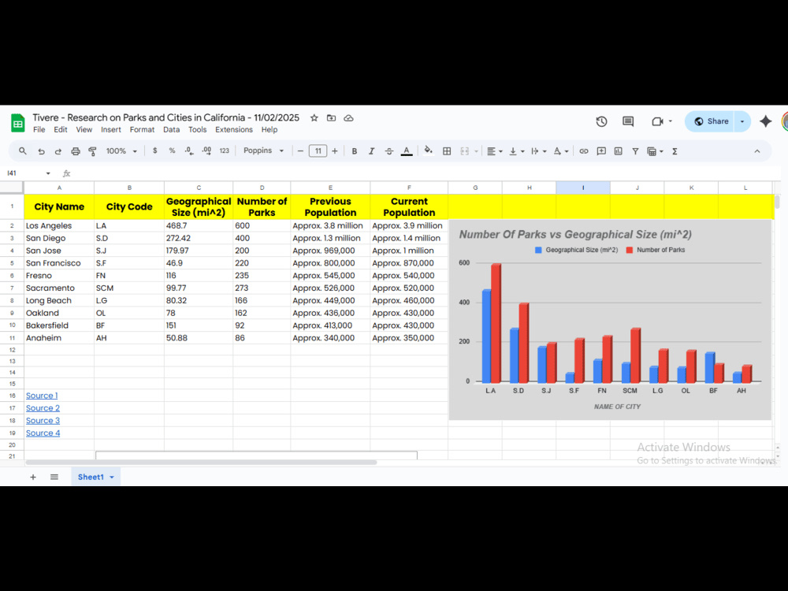Increase decimal places
Viewport: 788px width, 591px height.
pos(206,151)
